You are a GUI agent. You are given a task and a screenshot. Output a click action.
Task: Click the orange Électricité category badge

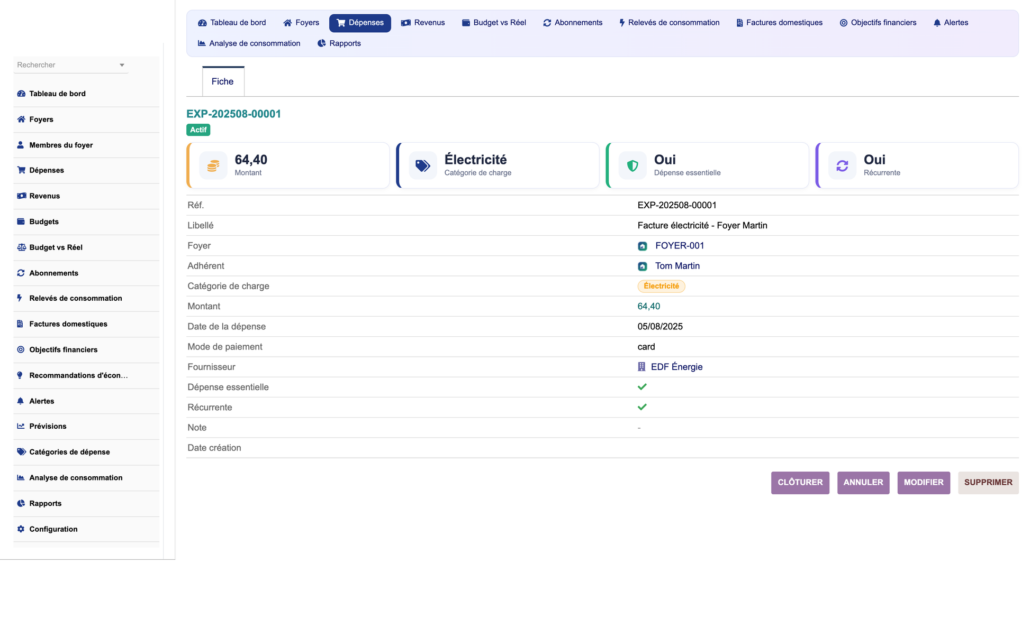tap(661, 286)
